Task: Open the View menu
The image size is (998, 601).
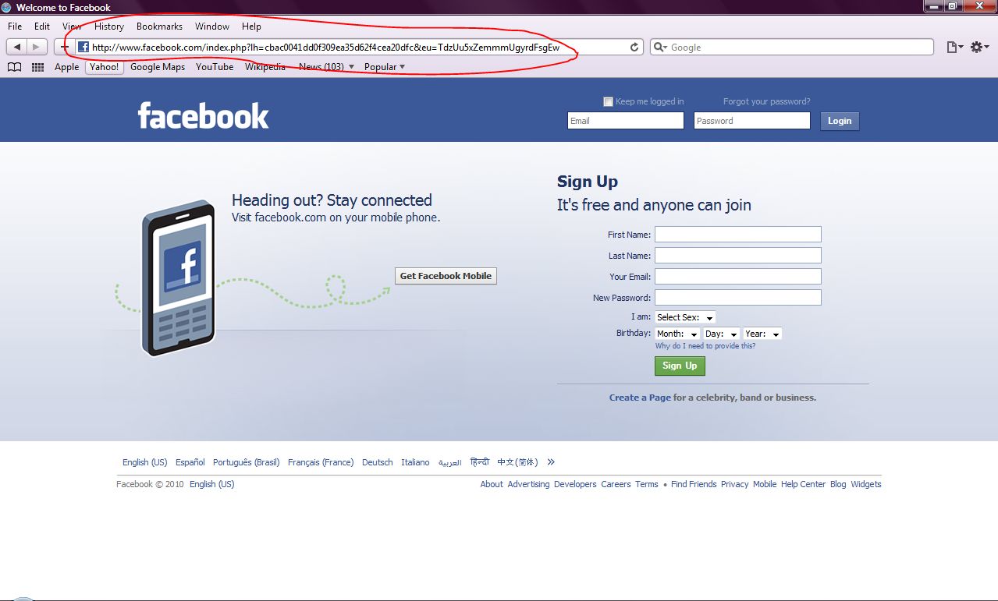Action: 72,27
